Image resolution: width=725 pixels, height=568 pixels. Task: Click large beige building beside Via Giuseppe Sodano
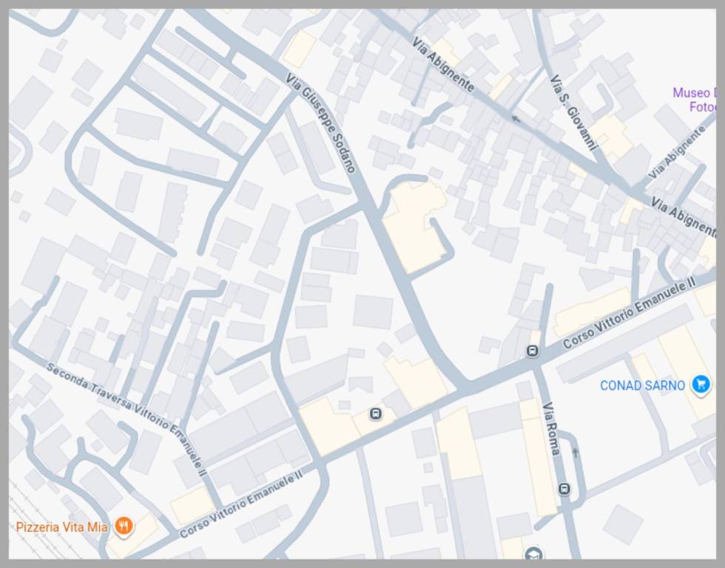pos(414,225)
